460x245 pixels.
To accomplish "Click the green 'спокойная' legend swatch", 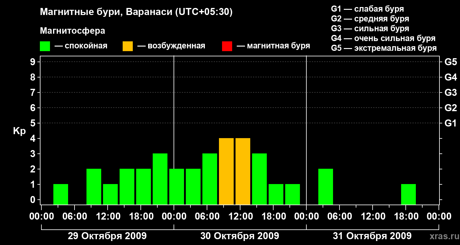I will pyautogui.click(x=45, y=46).
